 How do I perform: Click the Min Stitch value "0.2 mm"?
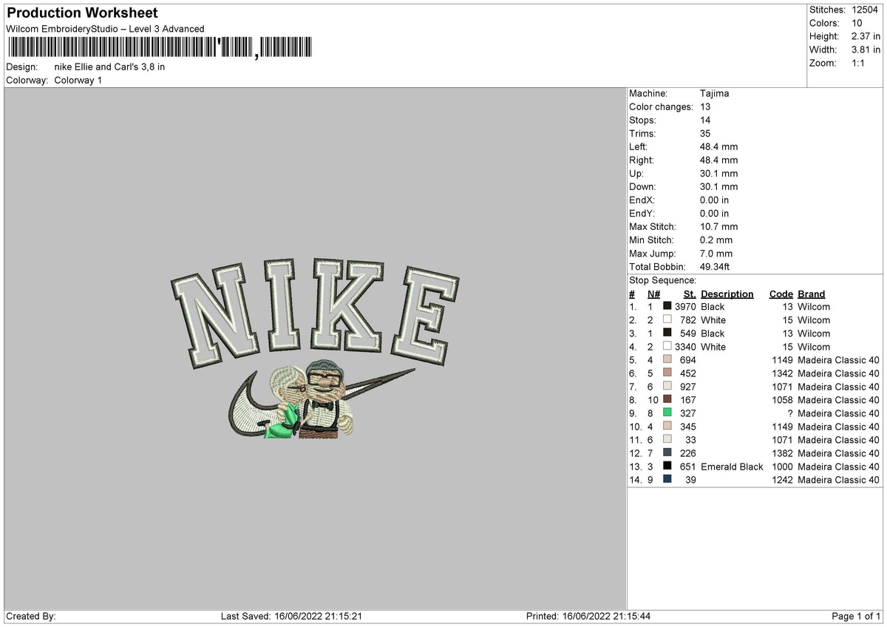click(x=716, y=240)
